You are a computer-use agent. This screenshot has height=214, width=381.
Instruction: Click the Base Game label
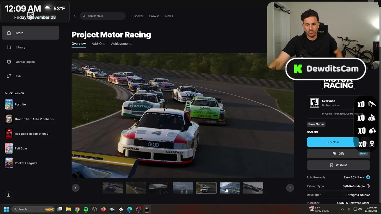tap(316, 124)
